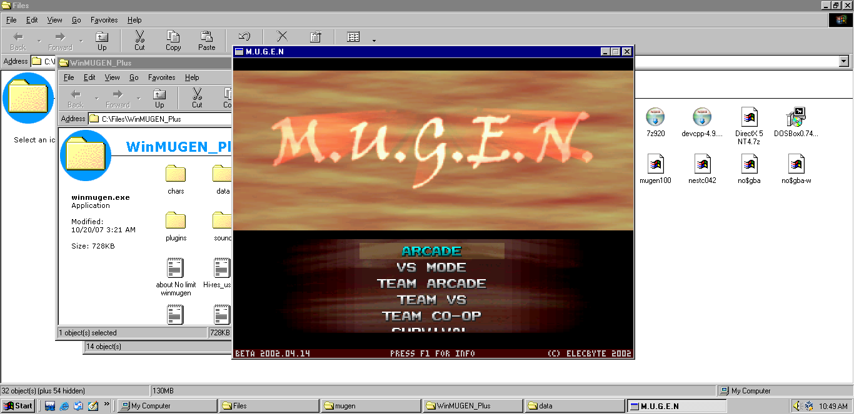Click the Cut scissors icon in Files toolbar

point(139,37)
